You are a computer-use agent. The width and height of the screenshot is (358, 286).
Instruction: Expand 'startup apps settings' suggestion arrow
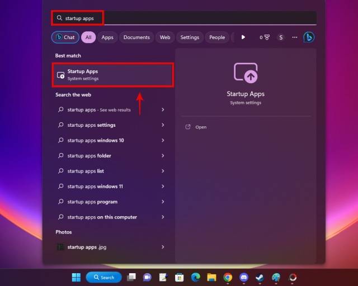click(x=163, y=125)
